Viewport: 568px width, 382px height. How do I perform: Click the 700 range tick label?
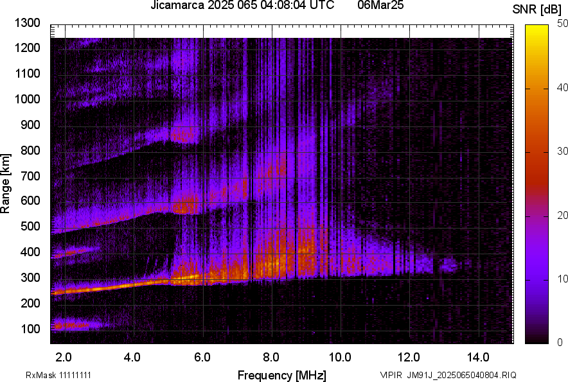click(x=29, y=176)
